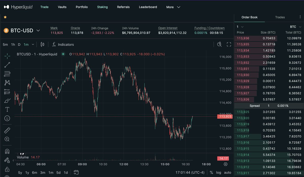
Task: Select the brush drawing tool
Action: [x=7, y=100]
